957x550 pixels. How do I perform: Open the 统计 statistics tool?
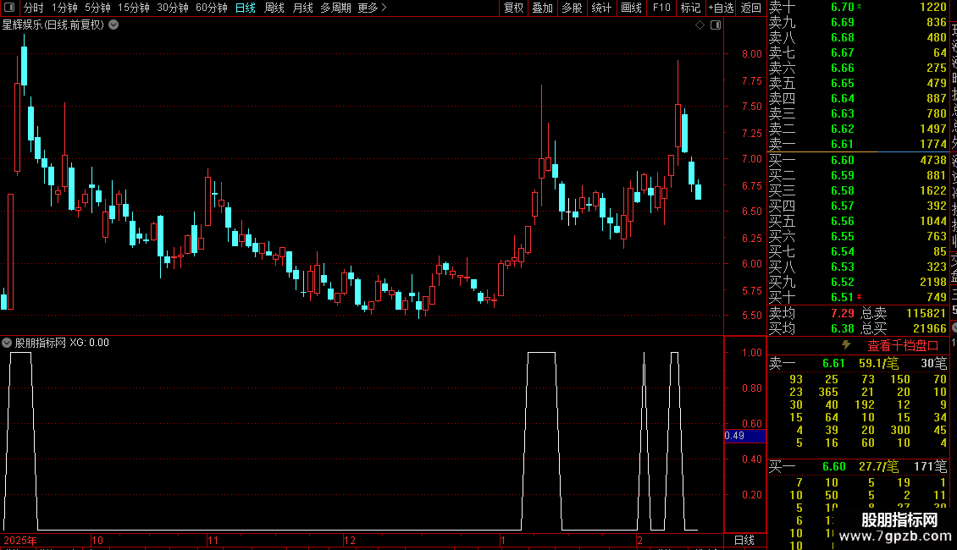point(601,8)
